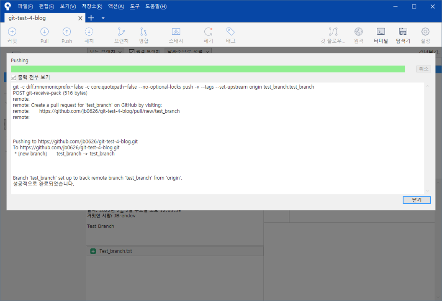442x301 pixels.
Task: Open the Actions (액션) menu
Action: (116, 6)
